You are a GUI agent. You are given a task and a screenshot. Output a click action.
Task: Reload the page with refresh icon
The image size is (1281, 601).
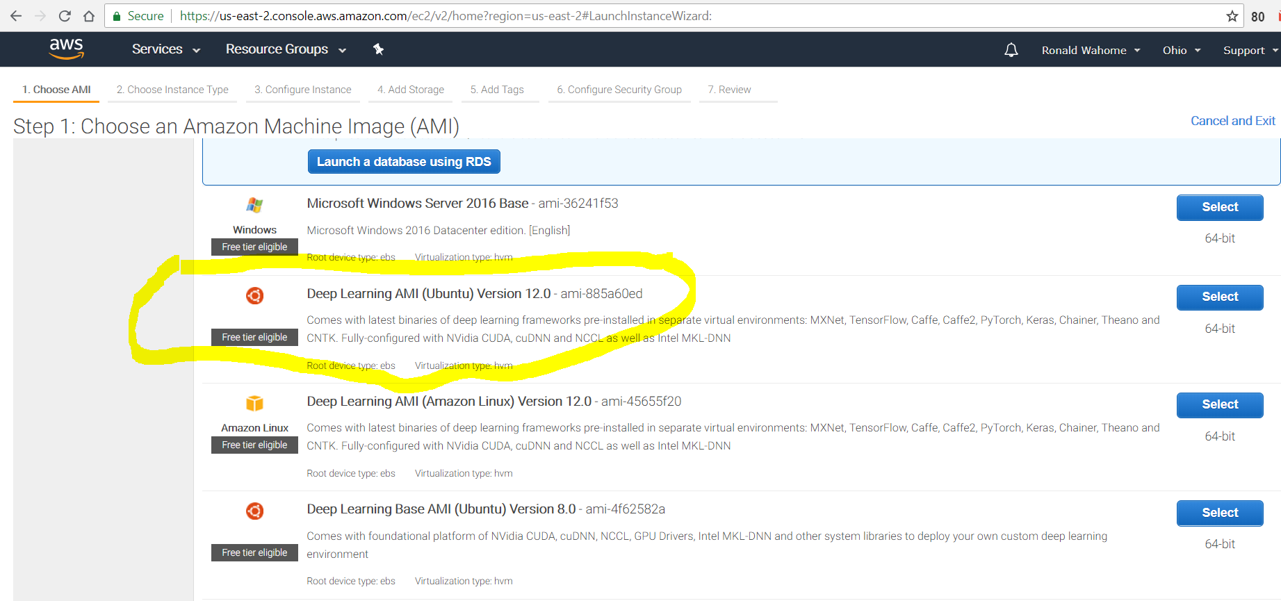point(65,16)
